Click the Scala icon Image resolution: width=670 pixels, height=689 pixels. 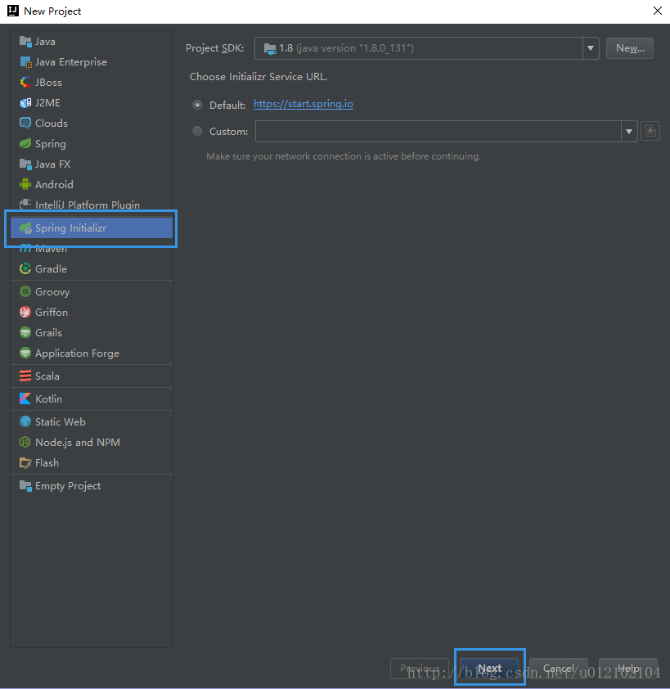click(25, 376)
